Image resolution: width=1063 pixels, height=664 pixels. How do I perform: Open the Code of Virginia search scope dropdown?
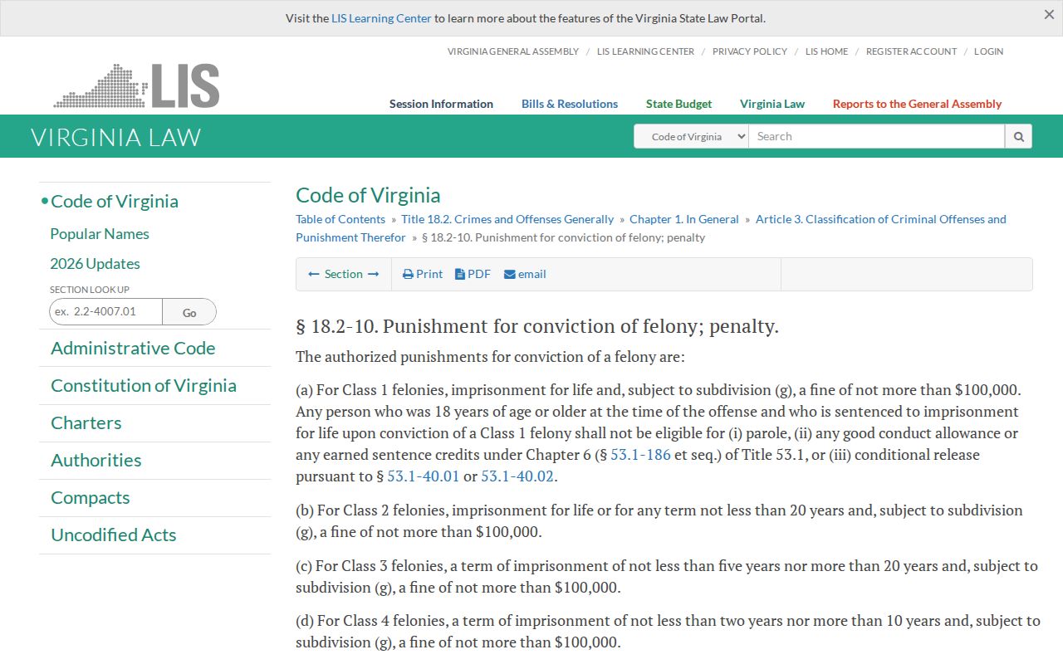click(691, 136)
